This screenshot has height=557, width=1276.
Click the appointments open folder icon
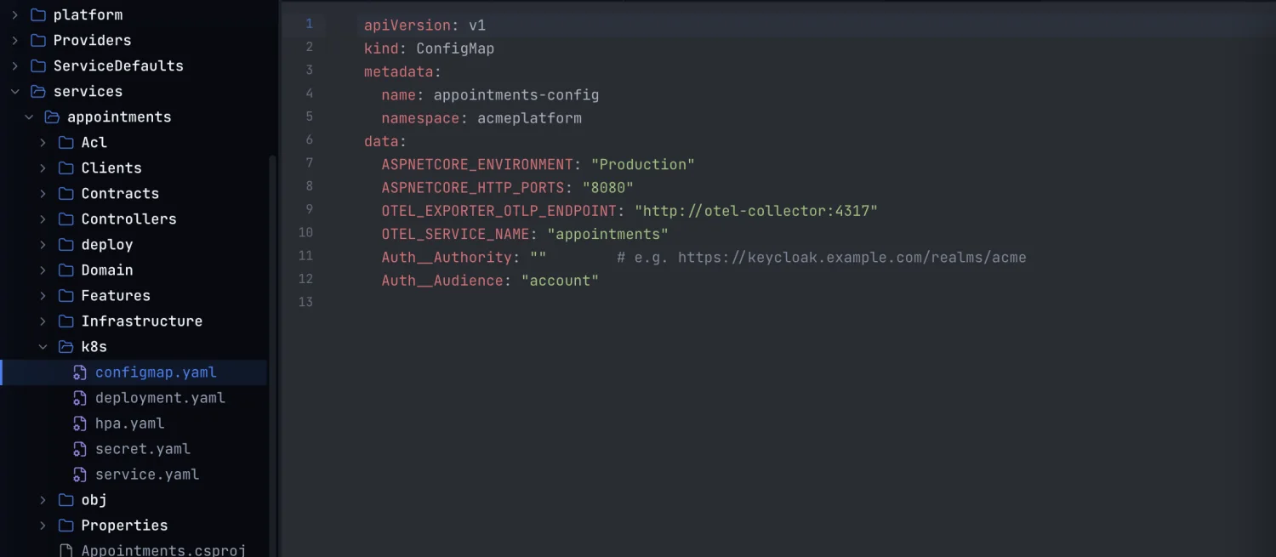[x=52, y=117]
